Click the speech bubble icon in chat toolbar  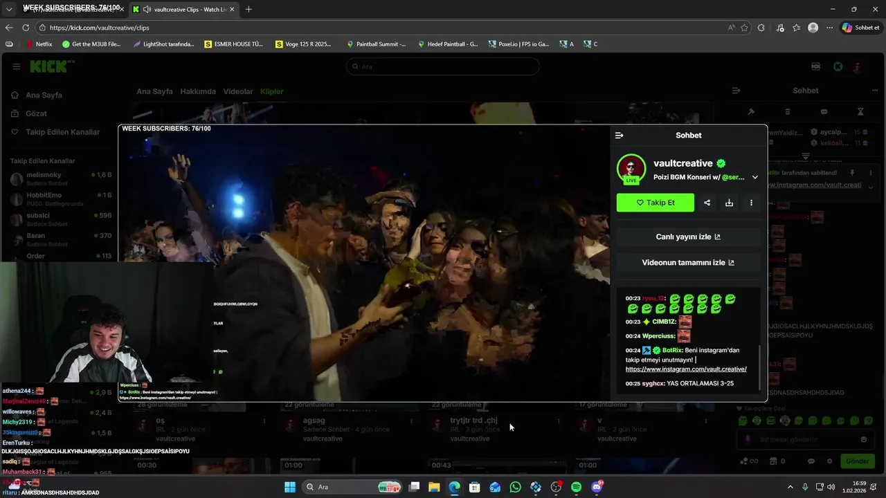coord(824,111)
